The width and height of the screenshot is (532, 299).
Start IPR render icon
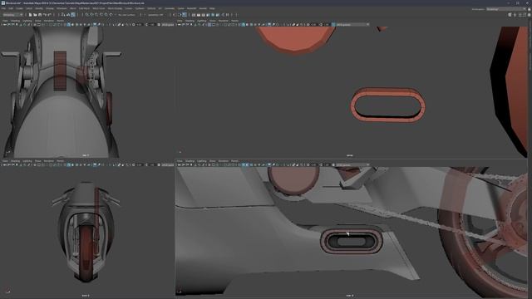(203, 15)
